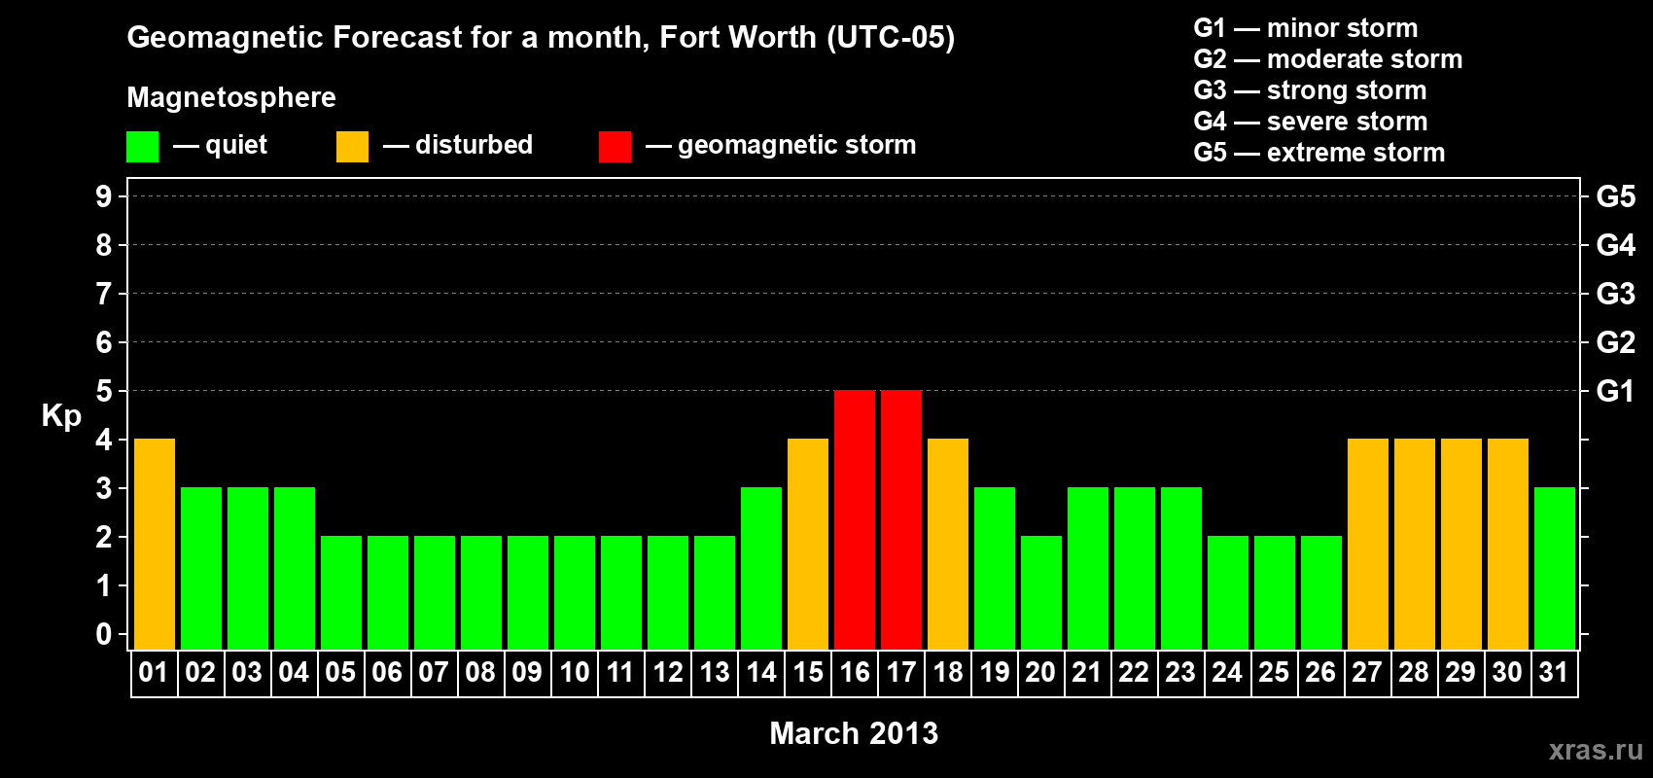
Task: Click the Magnetosphere heading
Action: click(x=231, y=97)
